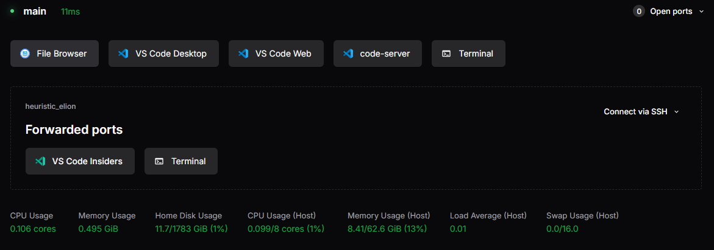Viewport: 714px width, 250px height.
Task: Click the Forwarded ports heading
Action: pos(74,130)
